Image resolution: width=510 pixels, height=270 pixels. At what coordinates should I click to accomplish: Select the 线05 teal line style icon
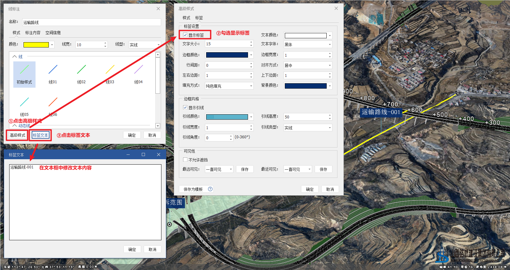click(x=24, y=102)
